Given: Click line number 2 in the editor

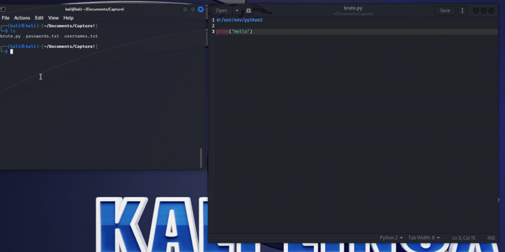Looking at the screenshot, I should tap(213, 26).
